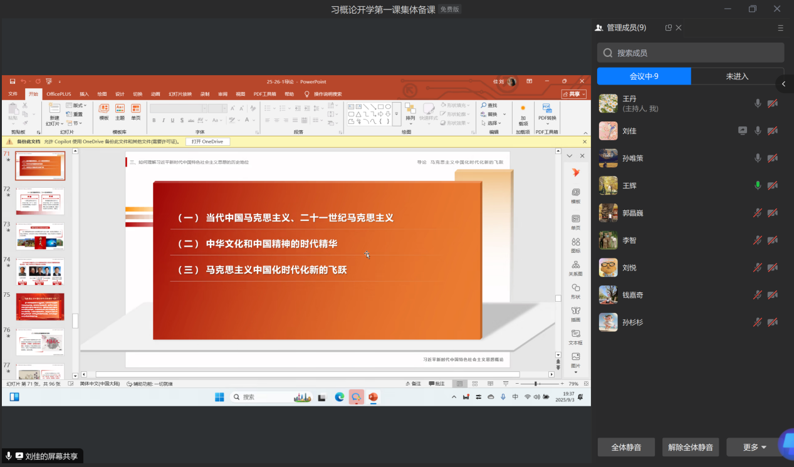This screenshot has height=467, width=794.
Task: Click the PDF转换 icon in ribbon
Action: 547,111
